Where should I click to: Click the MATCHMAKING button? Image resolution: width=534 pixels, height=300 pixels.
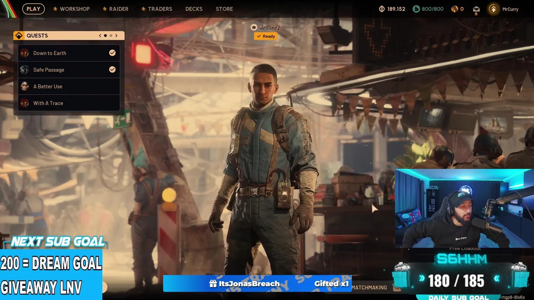tap(369, 287)
